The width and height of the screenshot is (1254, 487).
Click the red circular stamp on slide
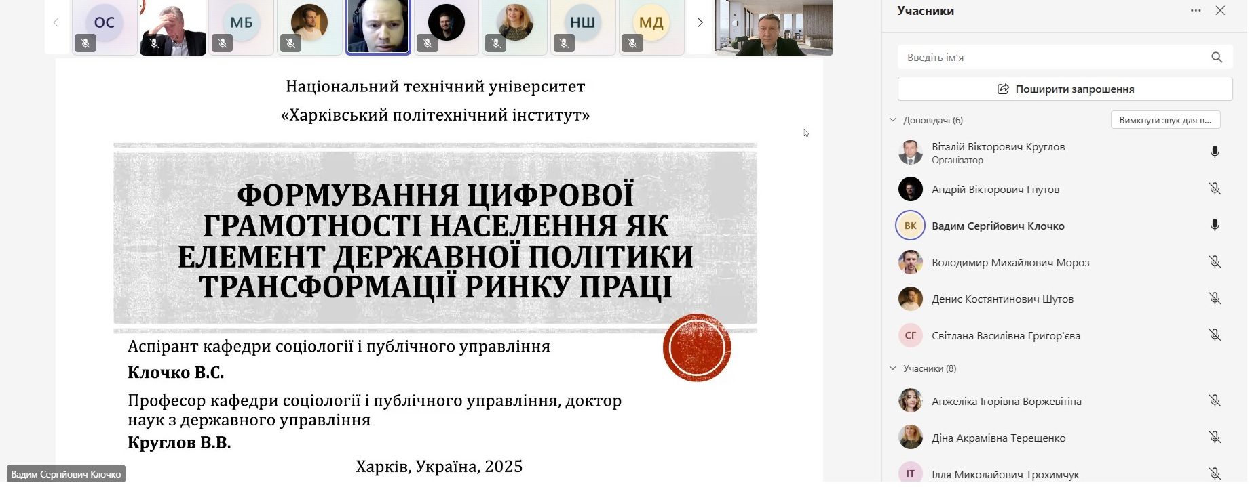697,347
